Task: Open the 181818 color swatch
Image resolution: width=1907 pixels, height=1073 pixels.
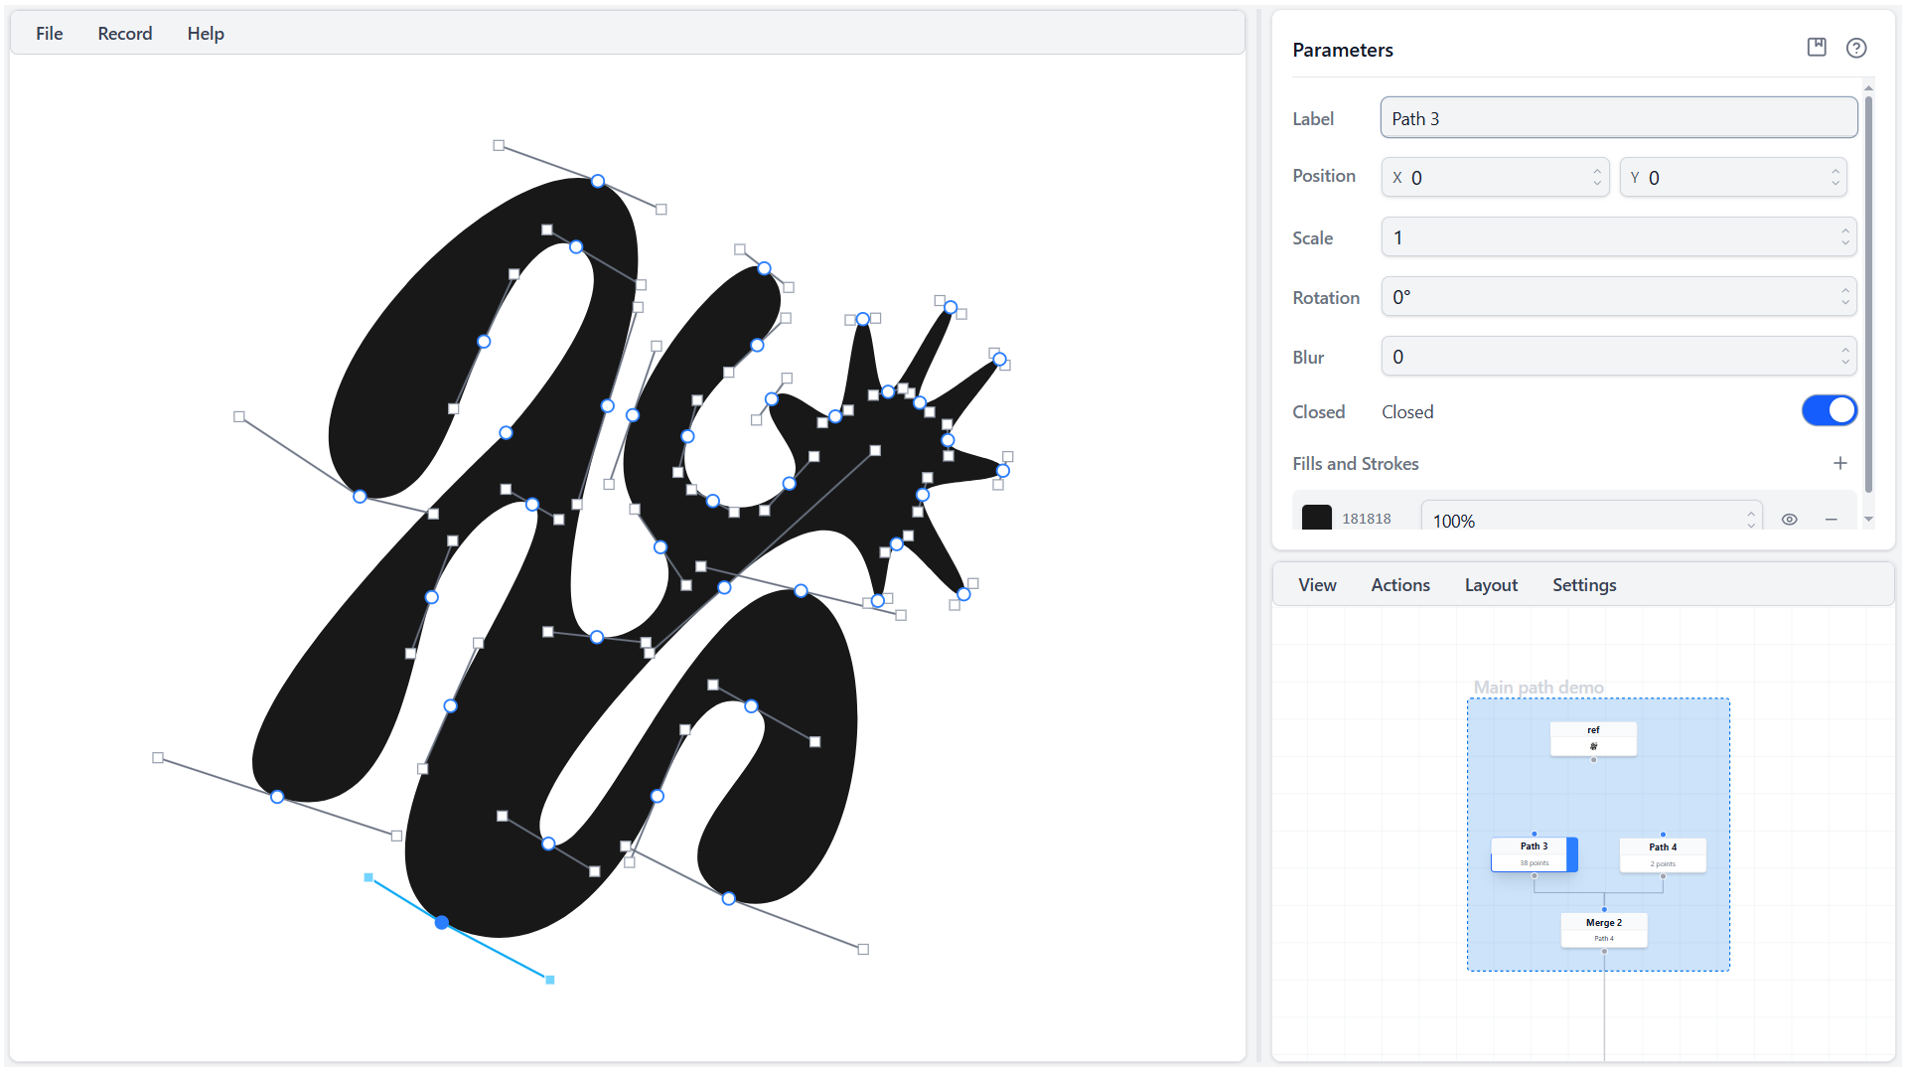Action: pos(1315,517)
